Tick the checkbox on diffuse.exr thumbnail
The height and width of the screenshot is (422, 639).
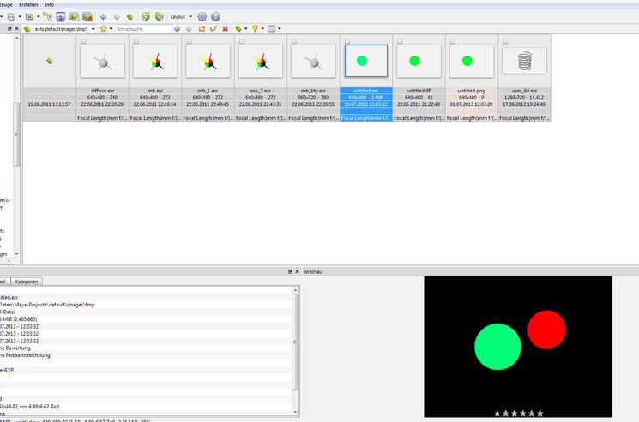pos(82,41)
